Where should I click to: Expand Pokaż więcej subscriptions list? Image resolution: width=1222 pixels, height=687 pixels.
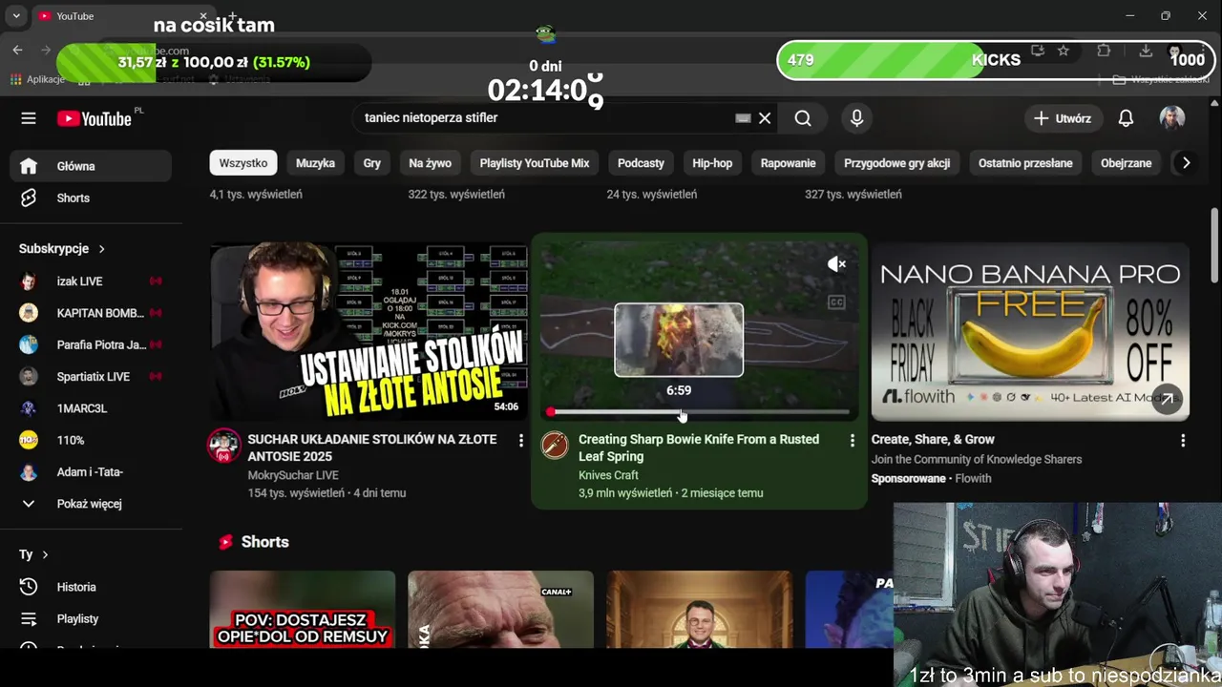pyautogui.click(x=91, y=504)
